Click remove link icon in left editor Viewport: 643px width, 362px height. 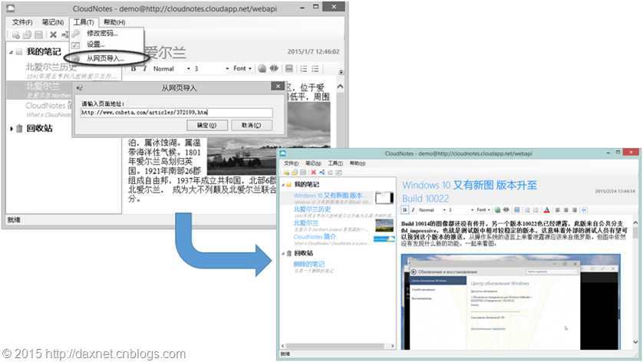tap(274, 68)
